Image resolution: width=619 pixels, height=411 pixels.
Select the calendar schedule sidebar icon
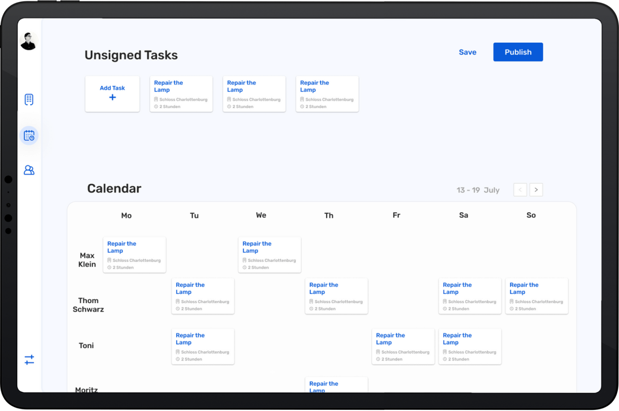(x=29, y=136)
